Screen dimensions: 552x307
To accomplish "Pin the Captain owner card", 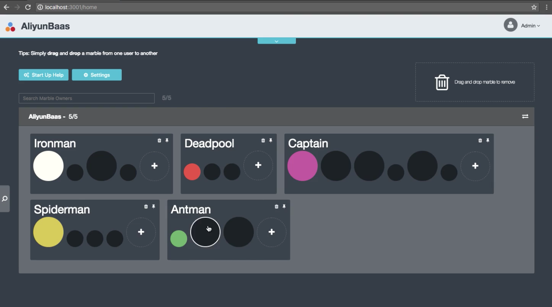I will coord(488,140).
